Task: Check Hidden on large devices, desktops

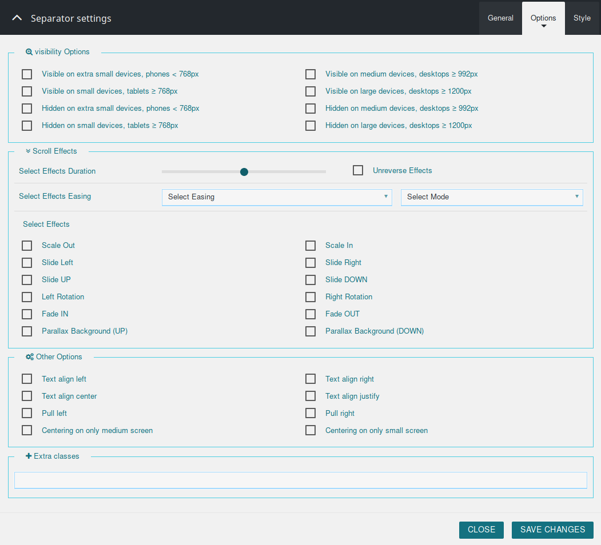Action: [311, 125]
